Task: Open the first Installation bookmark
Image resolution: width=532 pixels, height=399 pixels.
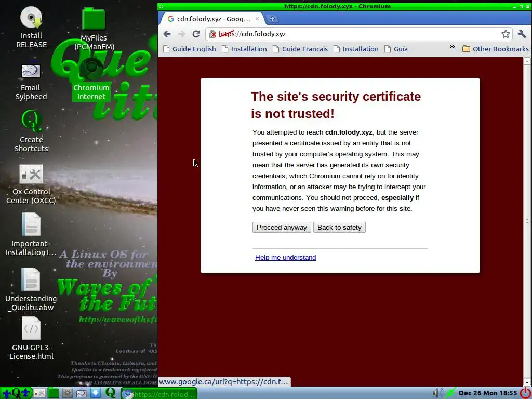Action: (x=244, y=49)
